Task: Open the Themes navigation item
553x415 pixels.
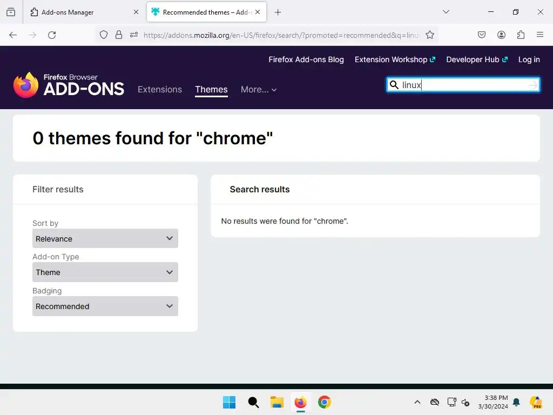Action: (211, 89)
